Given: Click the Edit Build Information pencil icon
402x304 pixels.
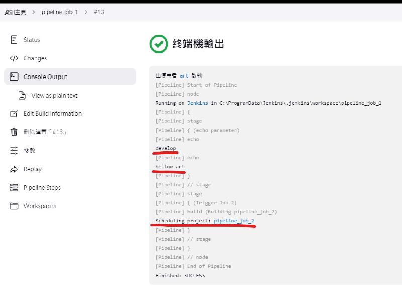Looking at the screenshot, I should click(14, 114).
